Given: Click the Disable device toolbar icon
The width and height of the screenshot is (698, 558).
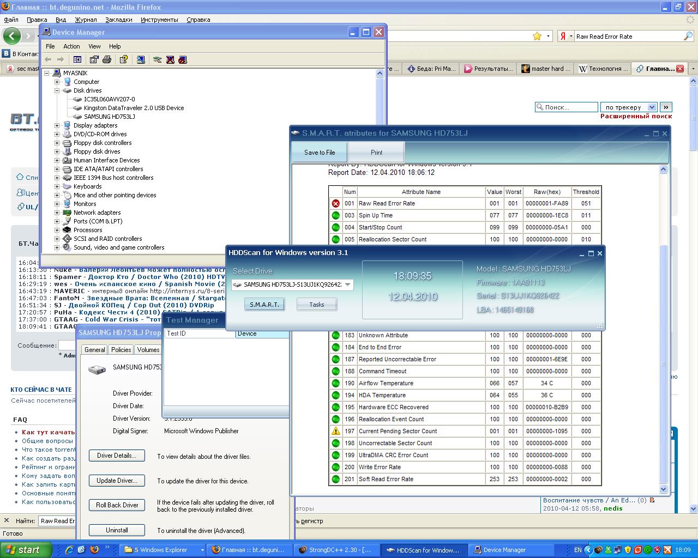Looking at the screenshot, I should click(183, 59).
